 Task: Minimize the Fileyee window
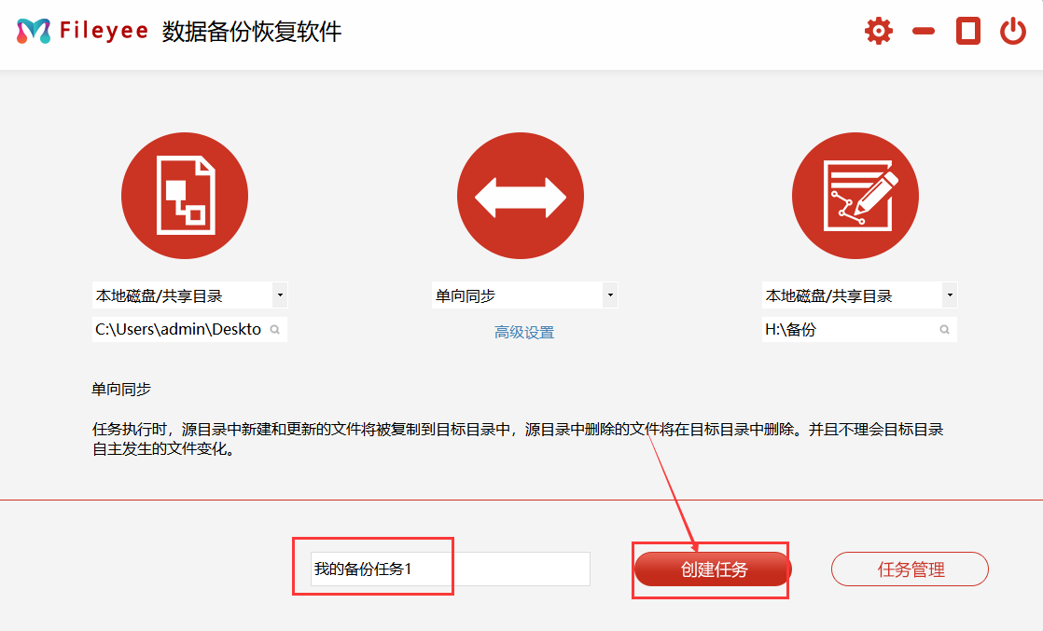924,32
